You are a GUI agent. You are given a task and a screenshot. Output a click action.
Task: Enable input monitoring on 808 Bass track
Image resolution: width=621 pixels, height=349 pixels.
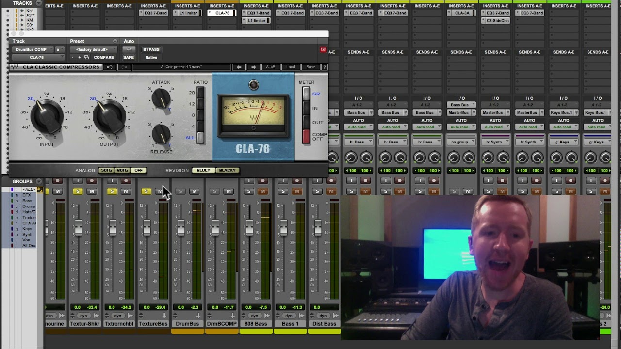click(249, 181)
